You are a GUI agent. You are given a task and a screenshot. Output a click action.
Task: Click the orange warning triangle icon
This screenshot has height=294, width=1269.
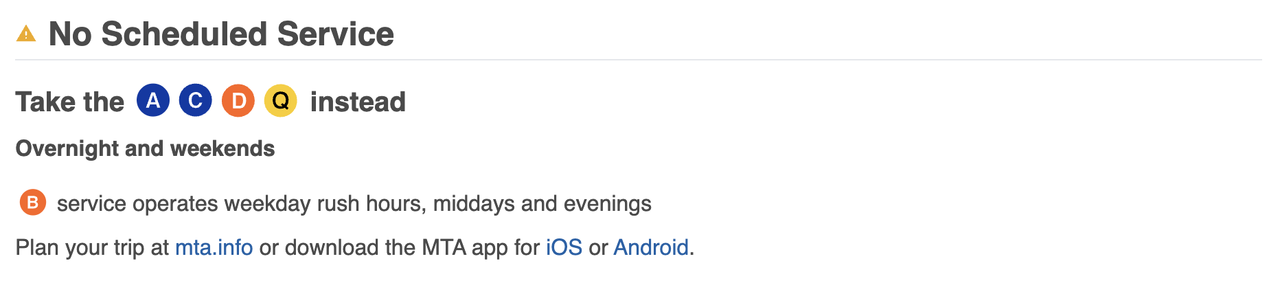[26, 34]
